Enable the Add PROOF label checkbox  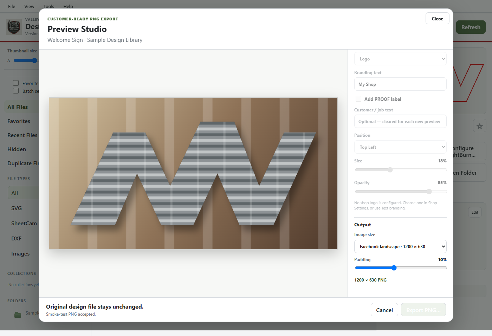click(358, 99)
